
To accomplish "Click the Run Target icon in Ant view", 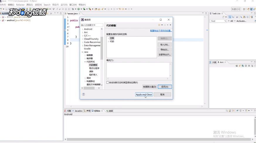I will 246,66.
